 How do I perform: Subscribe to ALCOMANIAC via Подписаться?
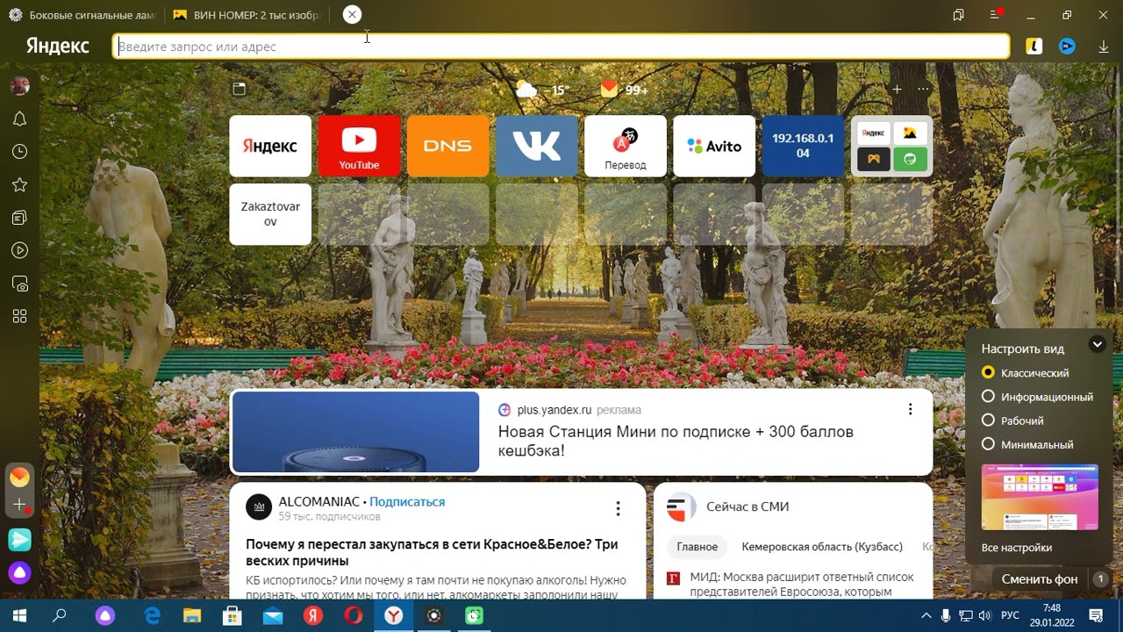click(407, 502)
